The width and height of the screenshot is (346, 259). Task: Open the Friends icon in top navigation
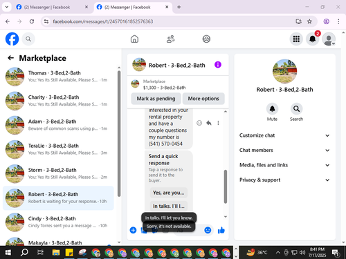(170, 39)
